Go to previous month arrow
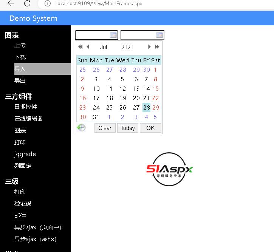The image size is (274, 252). [x=88, y=47]
